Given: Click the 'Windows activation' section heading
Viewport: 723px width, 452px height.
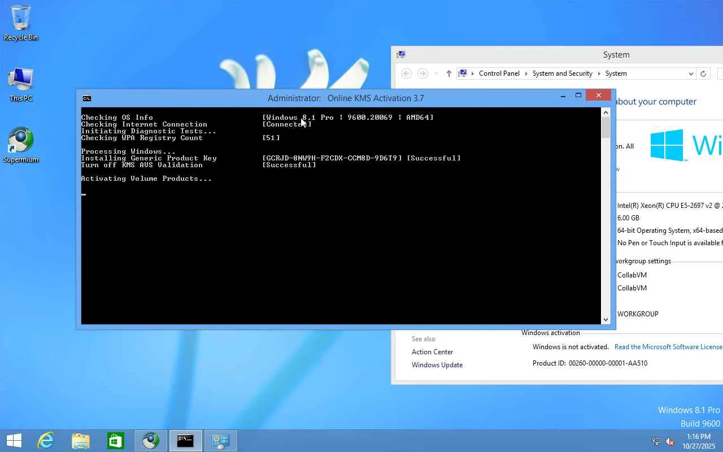Looking at the screenshot, I should pyautogui.click(x=551, y=333).
